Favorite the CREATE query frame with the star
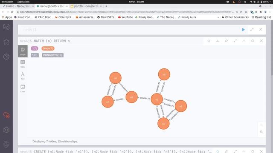 (218, 151)
